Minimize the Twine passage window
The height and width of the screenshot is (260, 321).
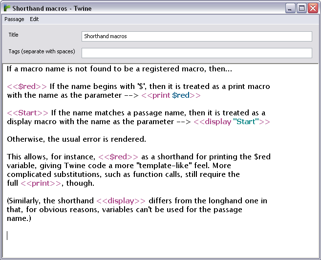coord(291,8)
